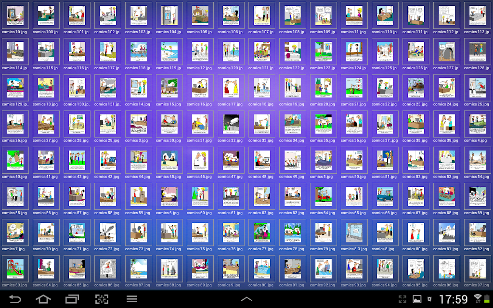Tap the picture notification icon in status area
This screenshot has height=308, width=493.
[417, 299]
